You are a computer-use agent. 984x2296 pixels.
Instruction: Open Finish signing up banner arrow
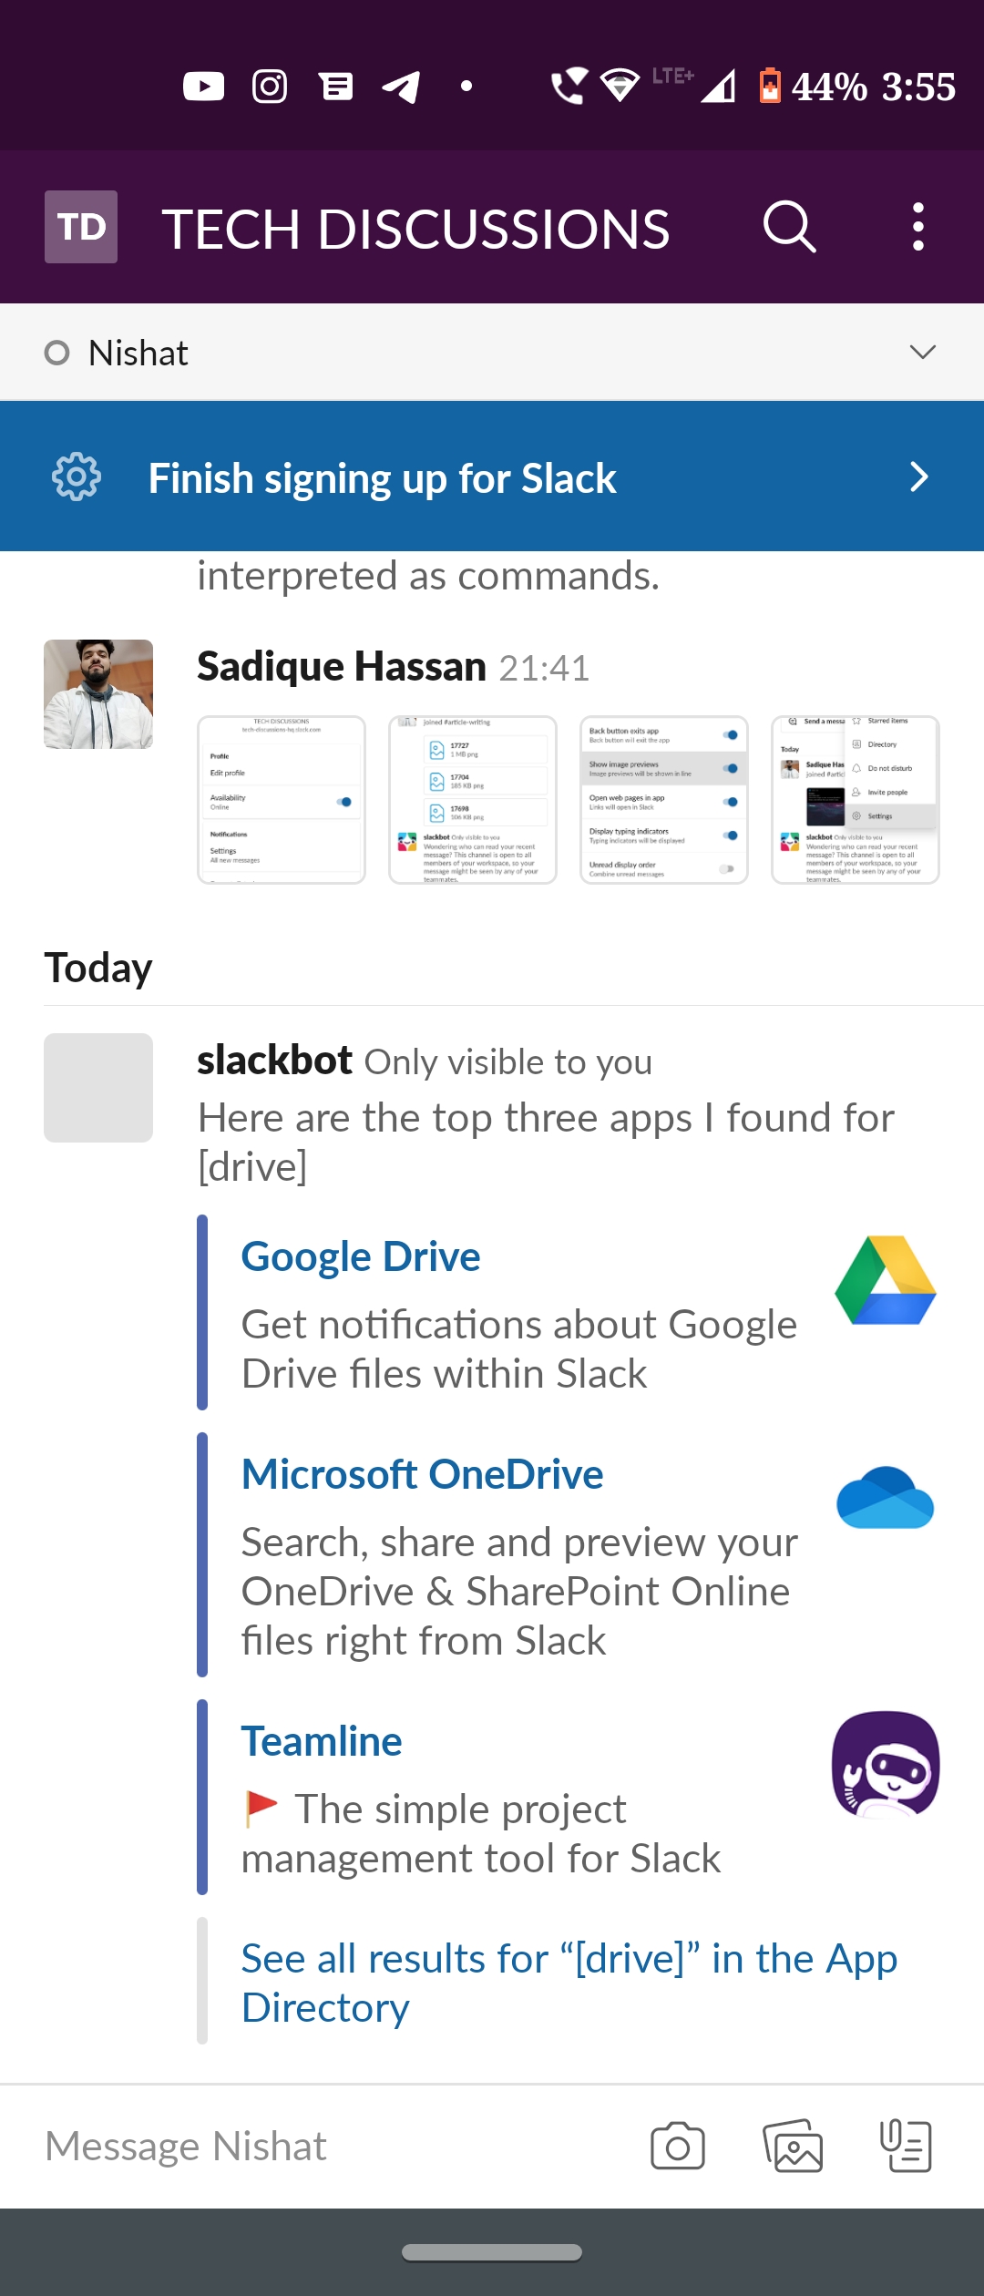[919, 477]
